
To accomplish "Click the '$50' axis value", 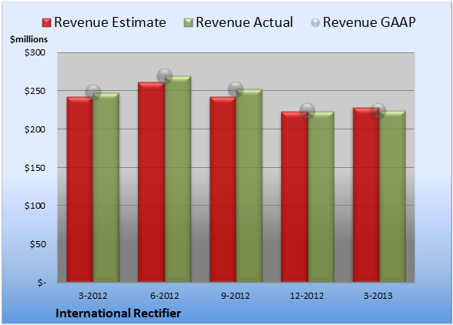I will pos(38,244).
